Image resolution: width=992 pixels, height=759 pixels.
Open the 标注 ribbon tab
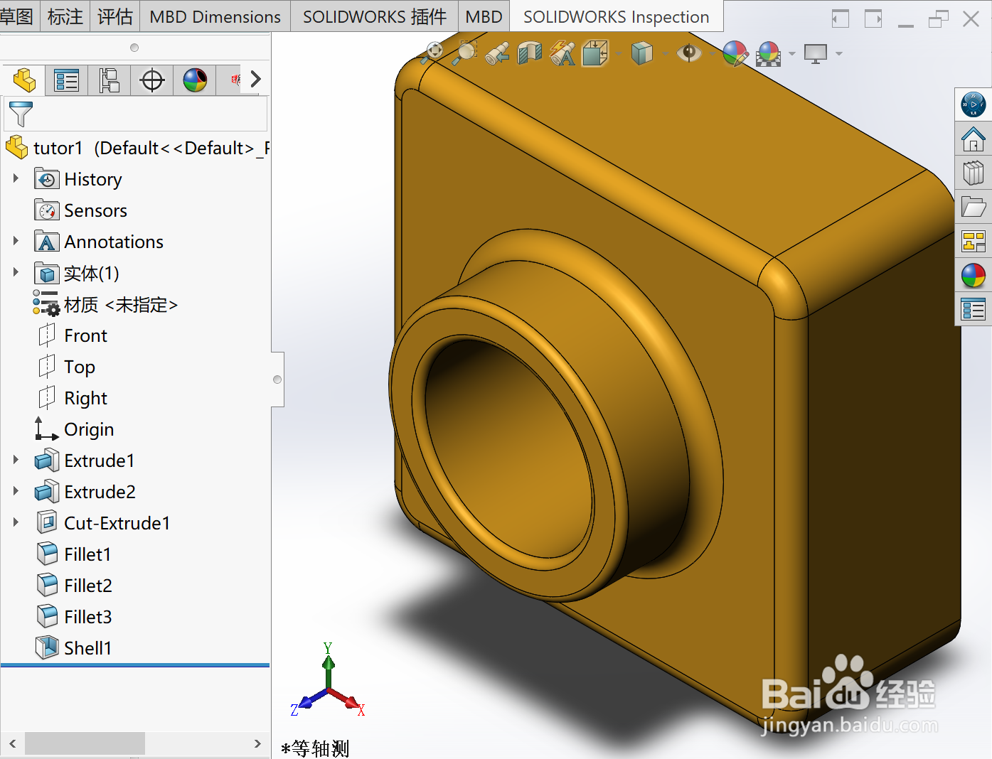65,16
